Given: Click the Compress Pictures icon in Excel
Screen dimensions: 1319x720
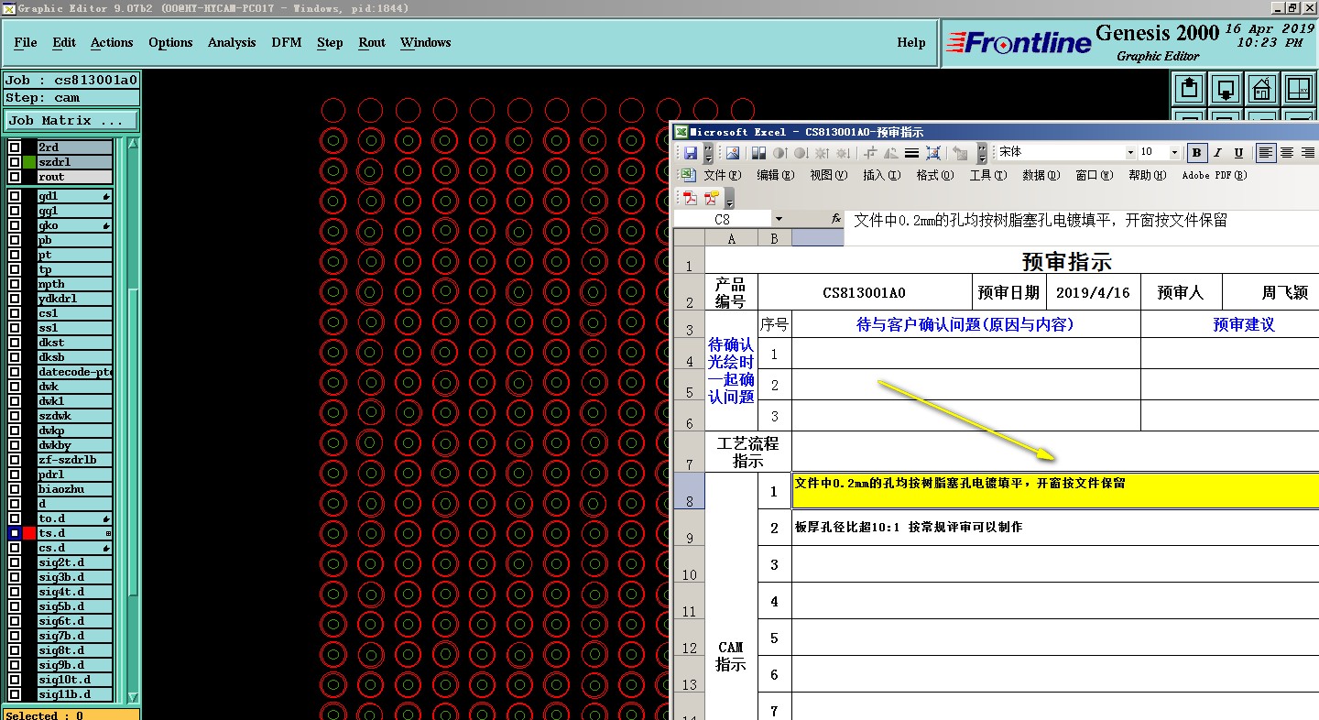Looking at the screenshot, I should (x=933, y=152).
